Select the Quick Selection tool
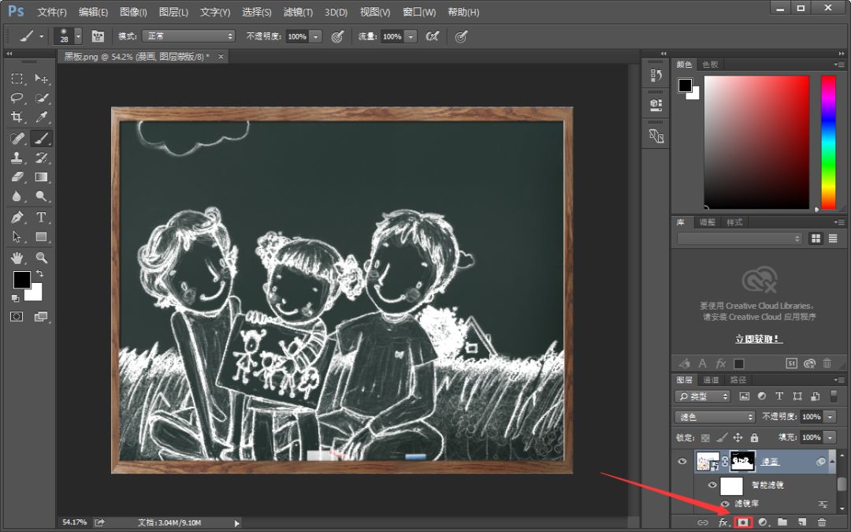This screenshot has height=532, width=851. (x=41, y=98)
